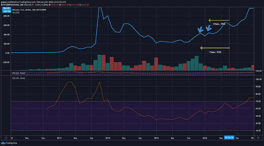Click the 2015 time axis label
Image resolution: width=264 pixels, height=146 pixels.
156,138
